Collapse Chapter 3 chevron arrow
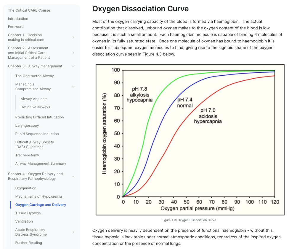Image resolution: width=297 pixels, height=249 pixels. [x=73, y=66]
